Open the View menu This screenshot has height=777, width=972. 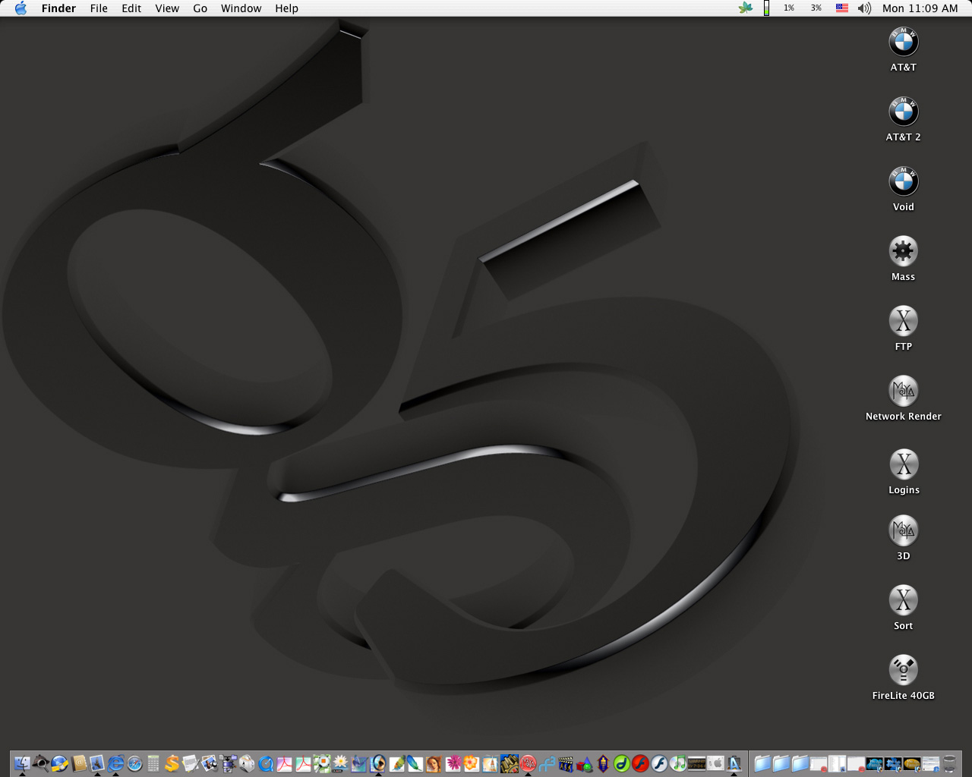(167, 8)
